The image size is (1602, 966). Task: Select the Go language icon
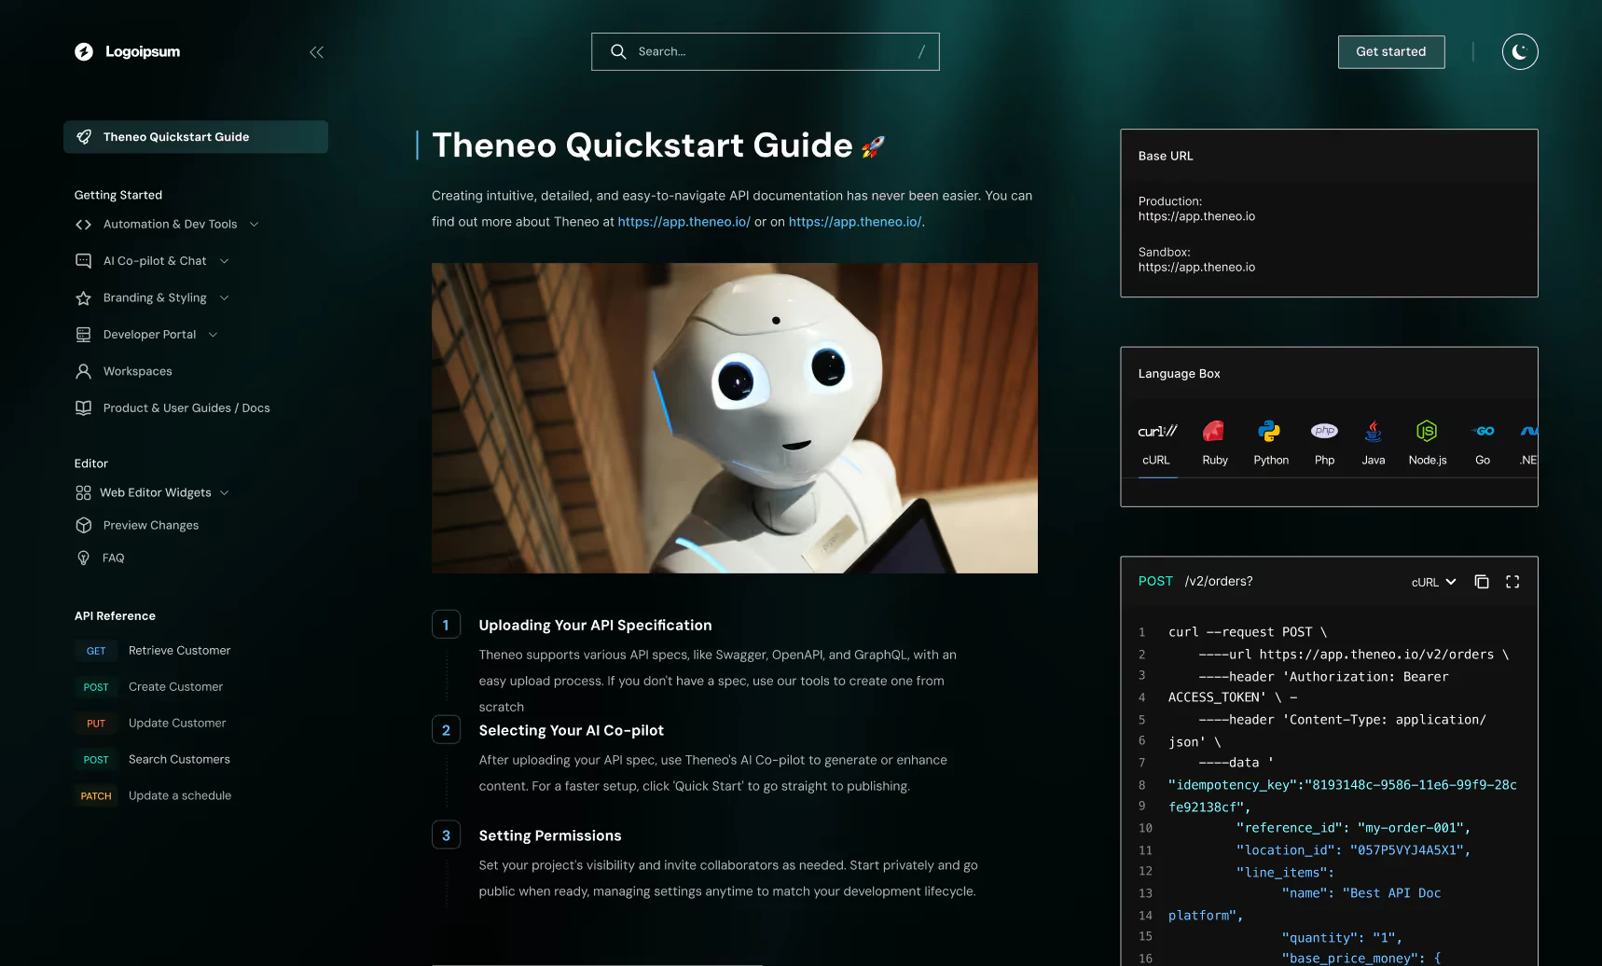point(1482,431)
